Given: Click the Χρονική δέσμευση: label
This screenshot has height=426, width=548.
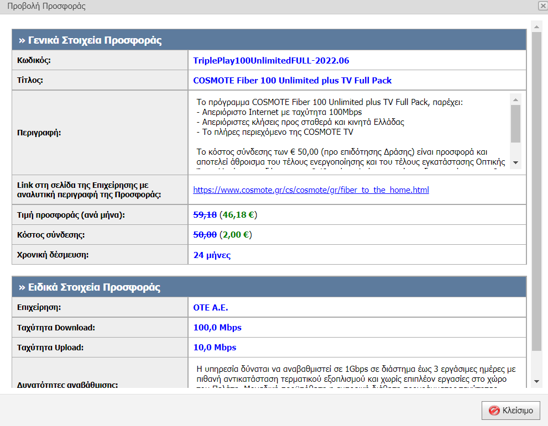Looking at the screenshot, I should click(x=53, y=255).
